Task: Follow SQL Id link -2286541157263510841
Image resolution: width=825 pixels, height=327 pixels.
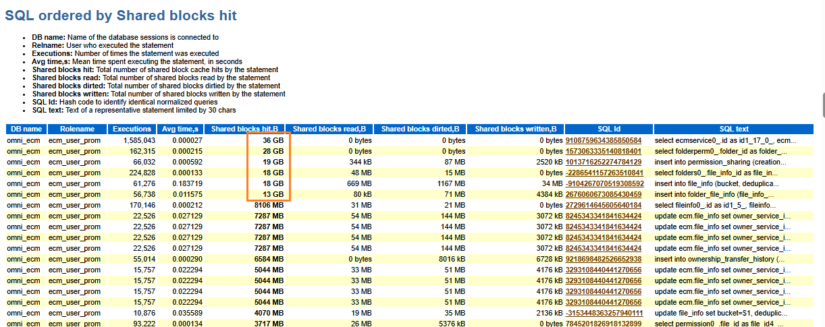Action: click(604, 173)
